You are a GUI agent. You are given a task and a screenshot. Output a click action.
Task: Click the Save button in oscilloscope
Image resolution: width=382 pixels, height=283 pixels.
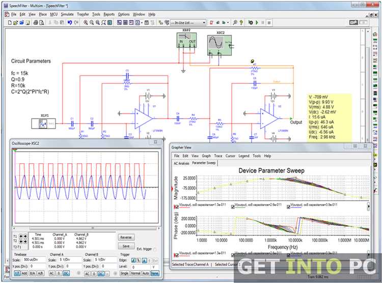tap(126, 246)
